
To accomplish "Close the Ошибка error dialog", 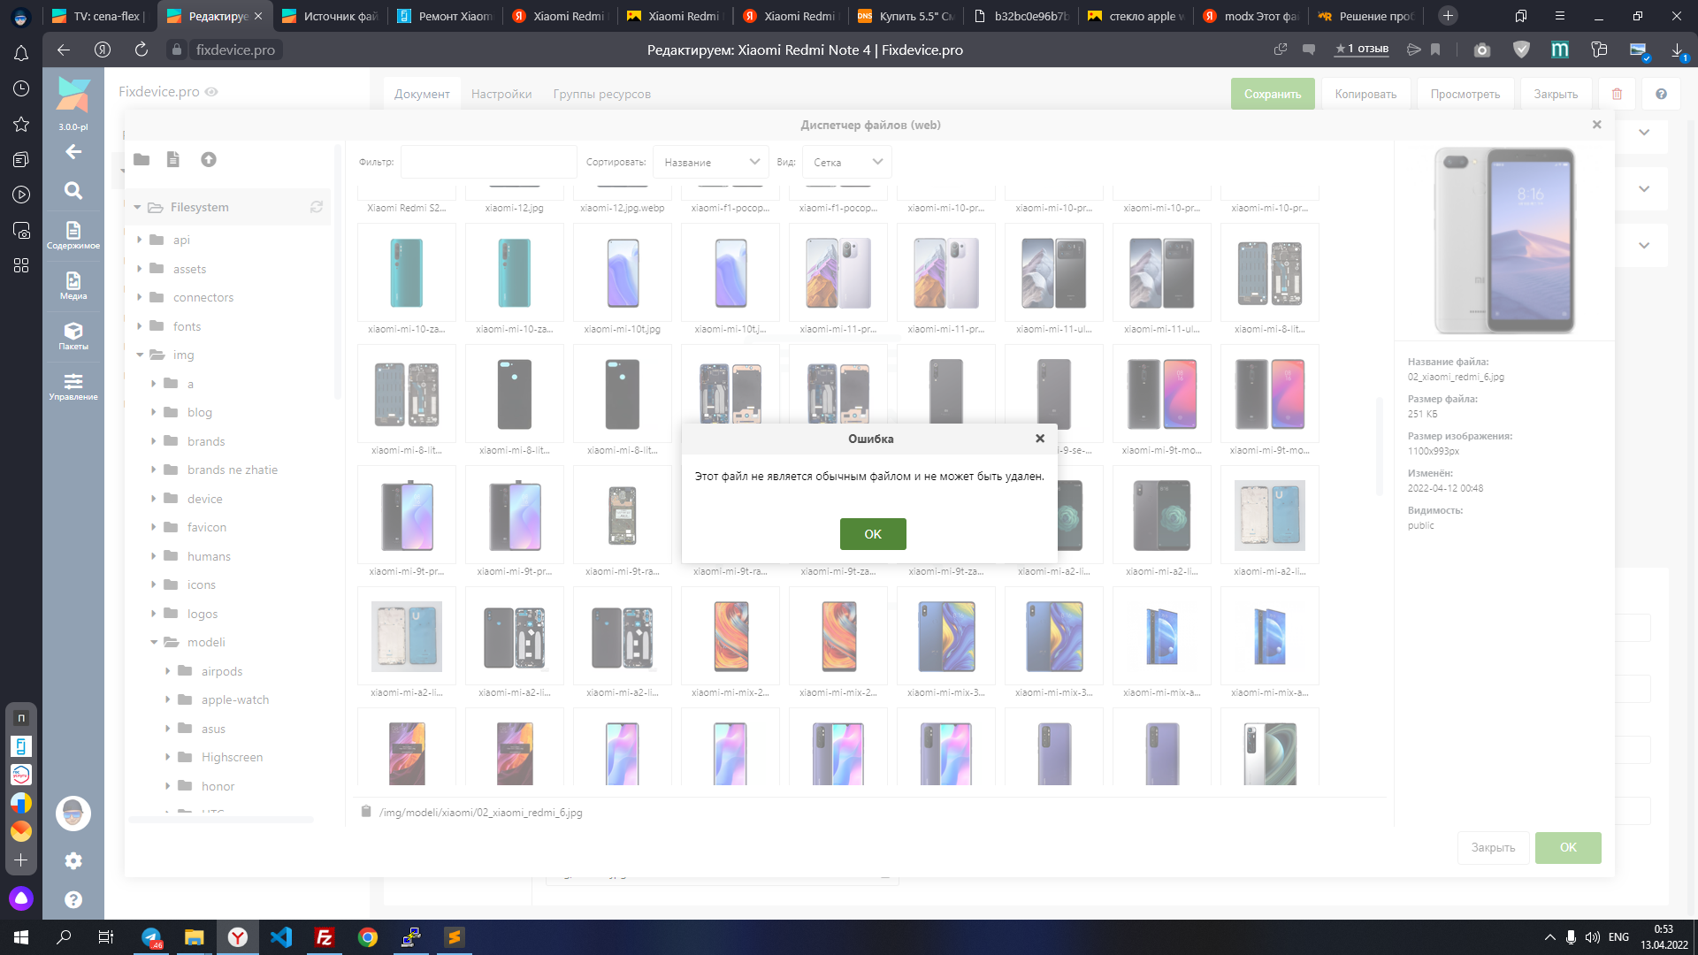I will point(1040,439).
